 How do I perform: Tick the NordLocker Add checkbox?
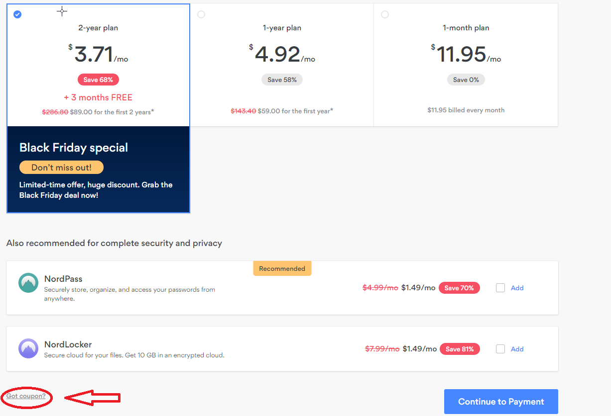500,349
